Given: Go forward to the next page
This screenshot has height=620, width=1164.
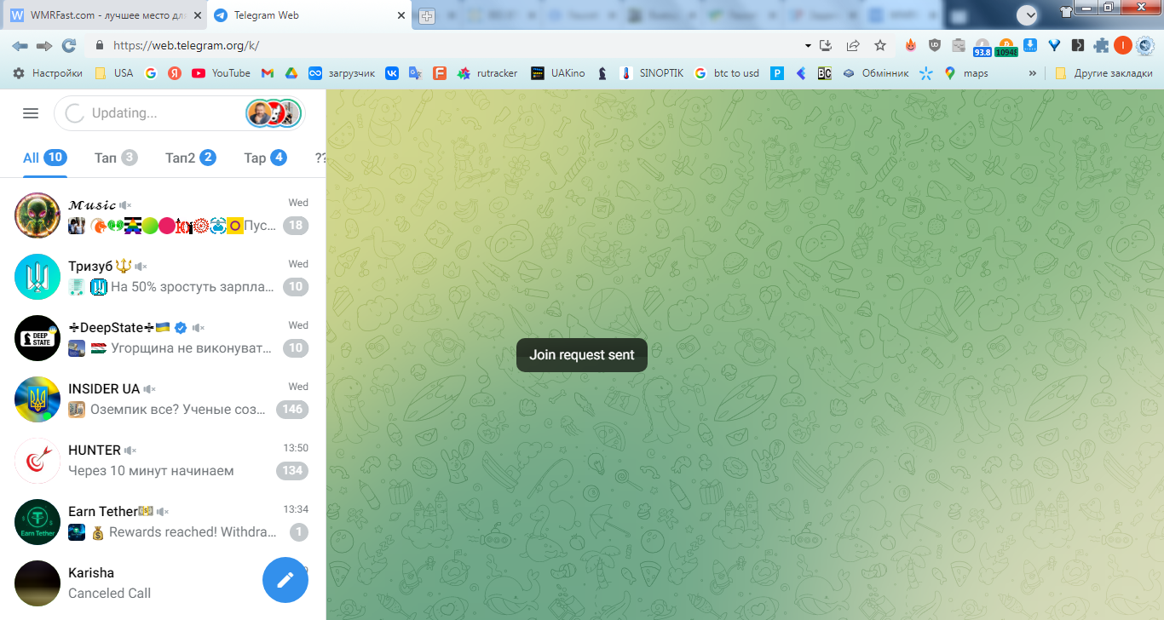Looking at the screenshot, I should pos(44,45).
